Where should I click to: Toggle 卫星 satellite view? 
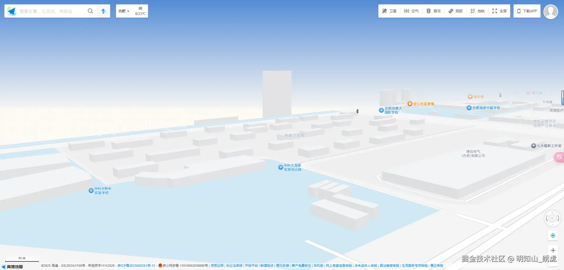389,11
